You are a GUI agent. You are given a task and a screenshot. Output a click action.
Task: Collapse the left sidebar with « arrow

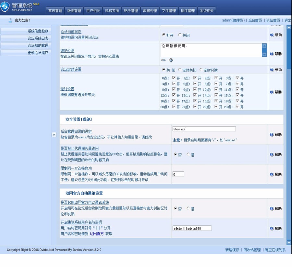coord(54,135)
